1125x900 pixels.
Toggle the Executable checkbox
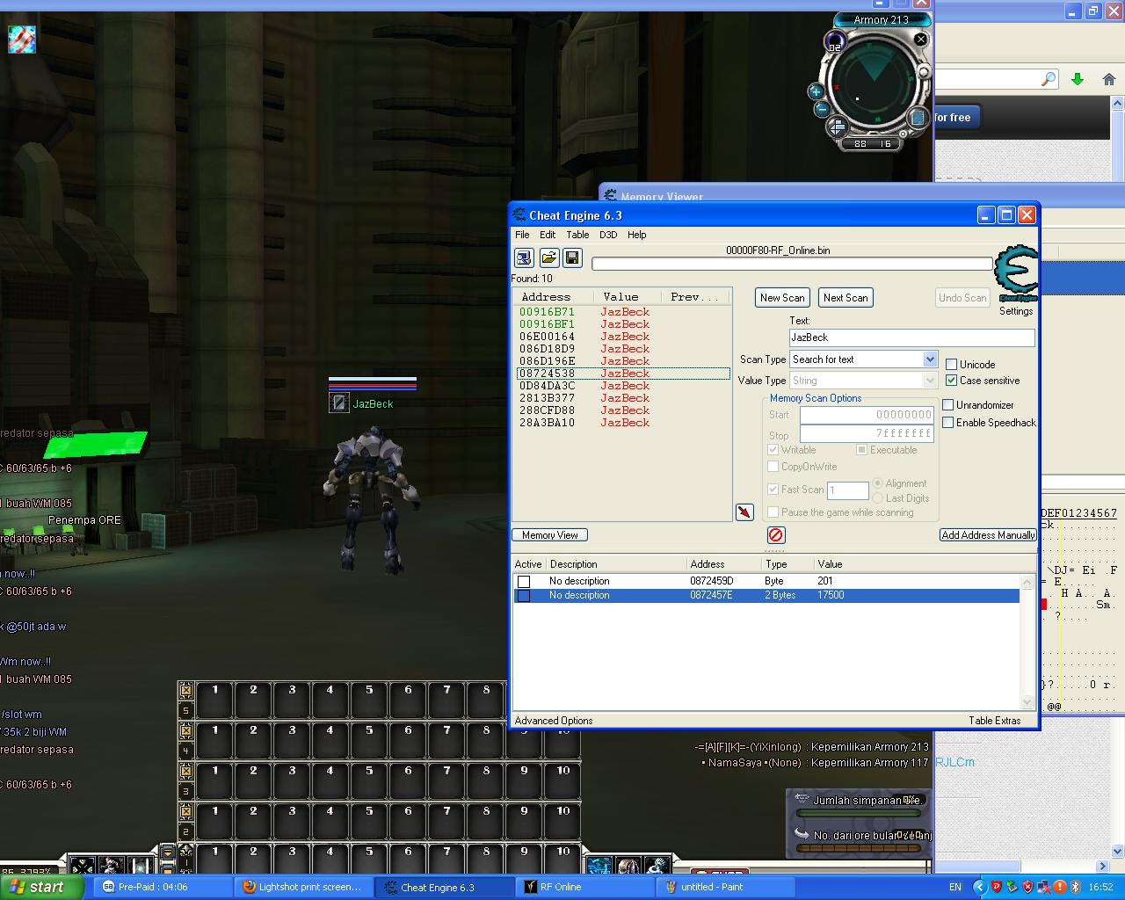coord(861,450)
